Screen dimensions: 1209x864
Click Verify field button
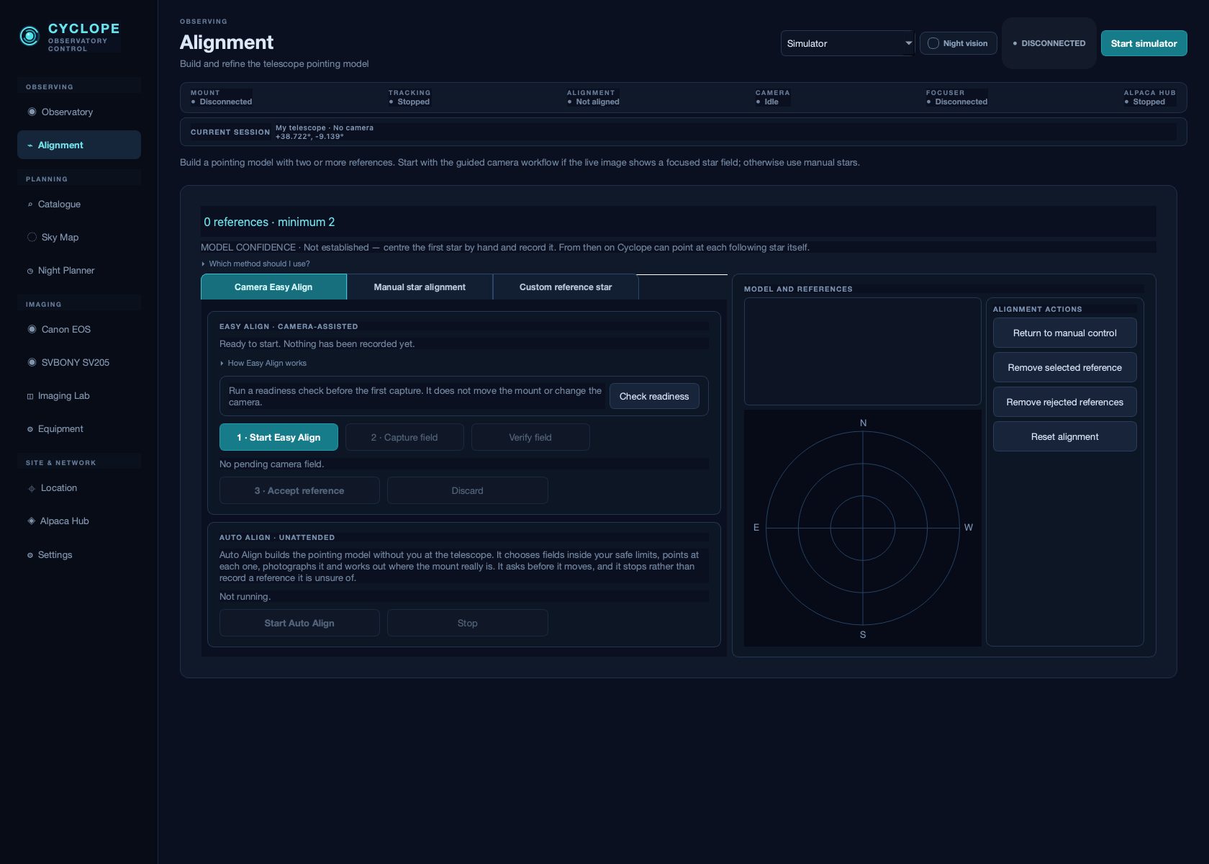[x=530, y=437]
